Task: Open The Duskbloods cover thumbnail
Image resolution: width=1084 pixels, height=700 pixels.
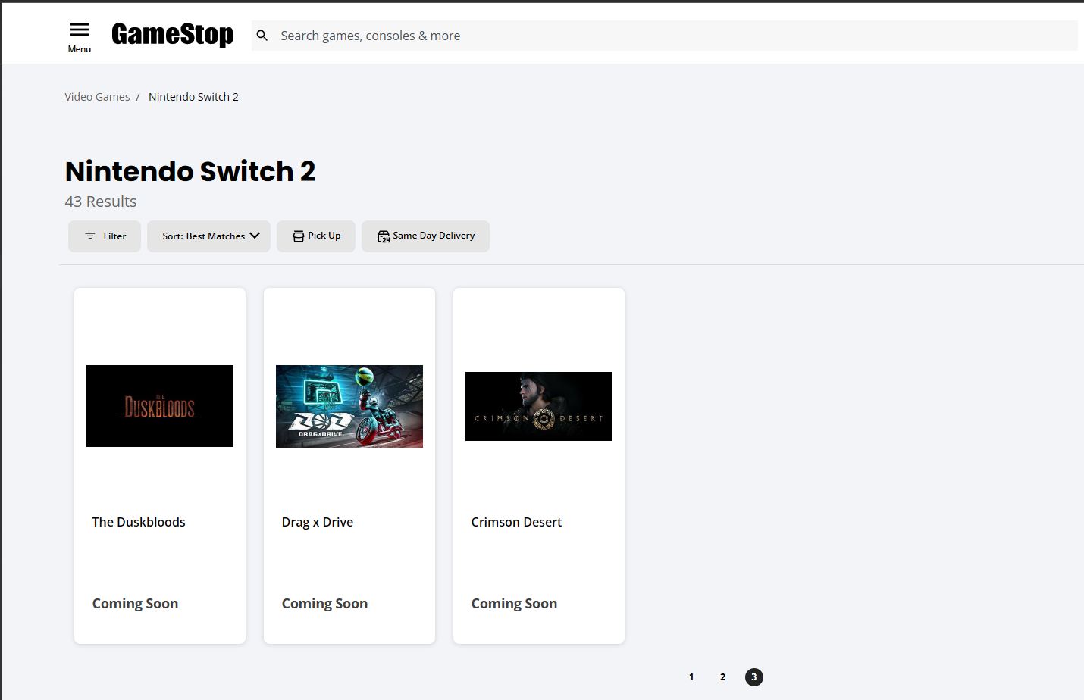Action: tap(160, 406)
